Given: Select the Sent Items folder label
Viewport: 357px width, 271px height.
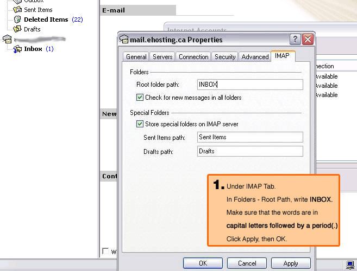Looking at the screenshot, I should (38, 10).
